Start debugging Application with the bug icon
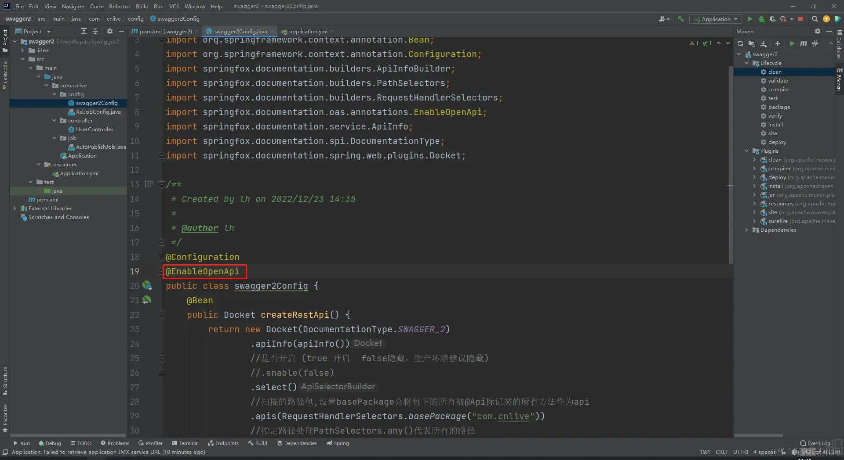Image resolution: width=844 pixels, height=460 pixels. point(761,19)
